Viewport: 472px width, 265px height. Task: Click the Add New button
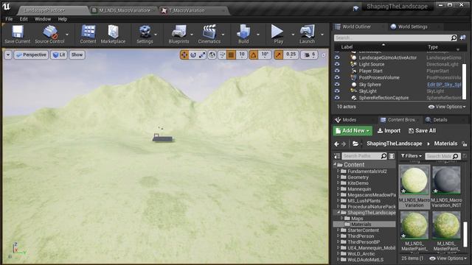point(353,131)
